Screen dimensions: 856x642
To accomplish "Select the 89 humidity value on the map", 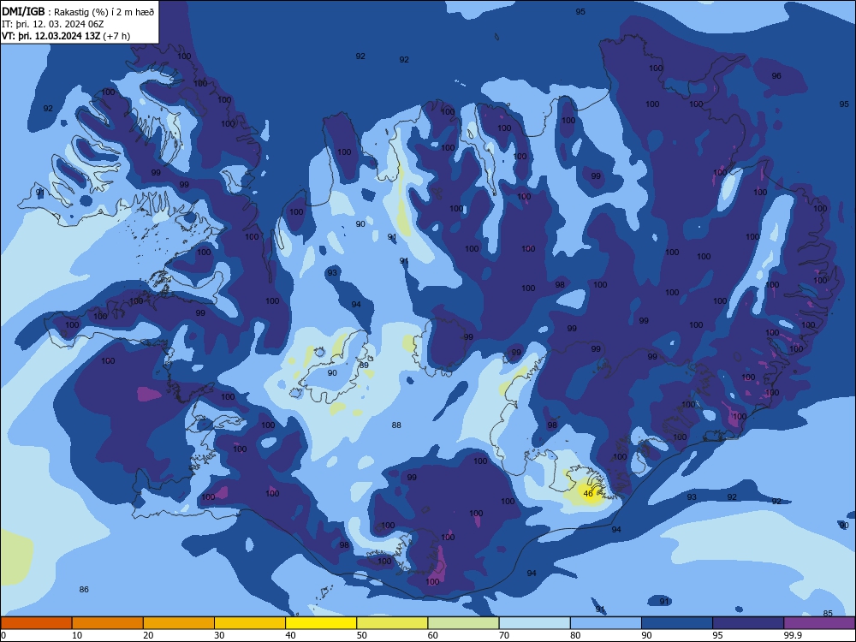I will [364, 366].
